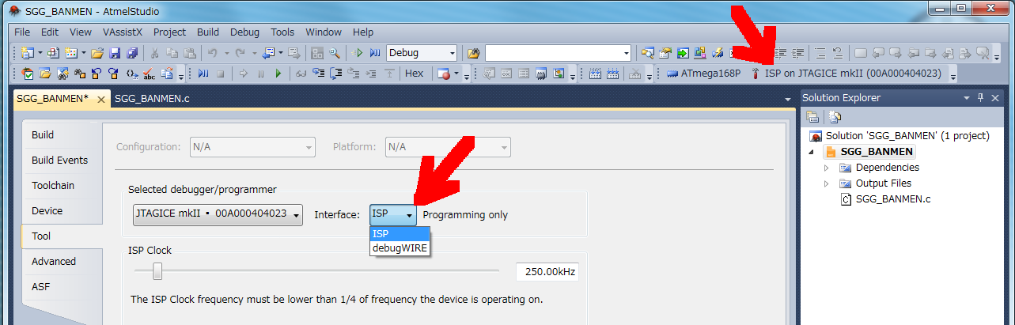
Task: Click the Step Over icon
Action: [x=335, y=74]
